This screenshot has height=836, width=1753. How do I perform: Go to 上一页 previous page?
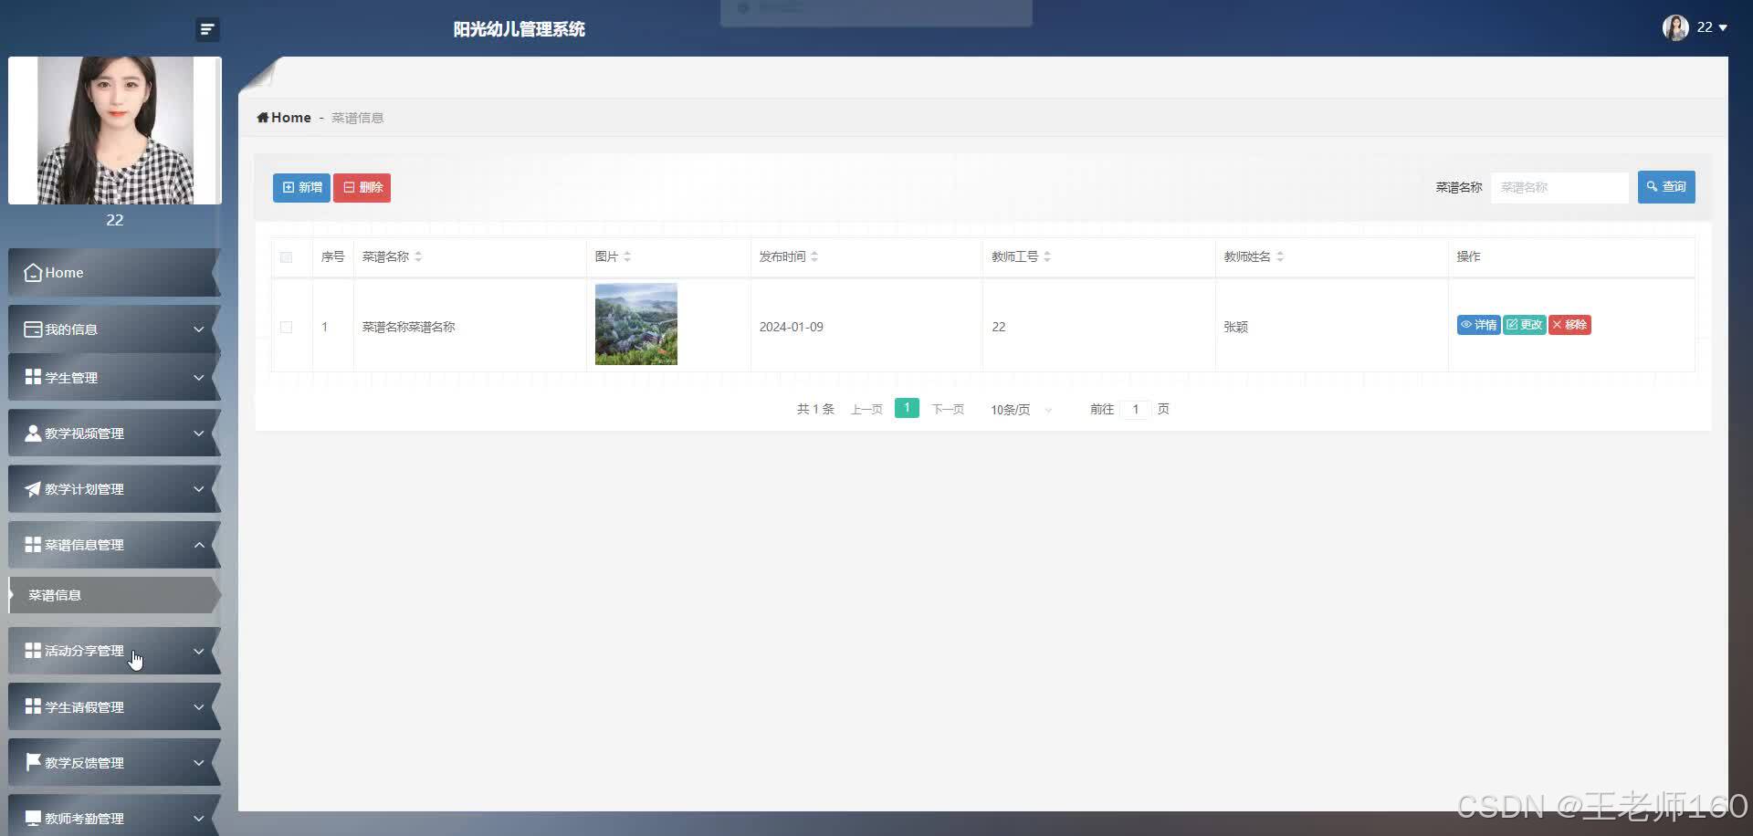tap(866, 410)
